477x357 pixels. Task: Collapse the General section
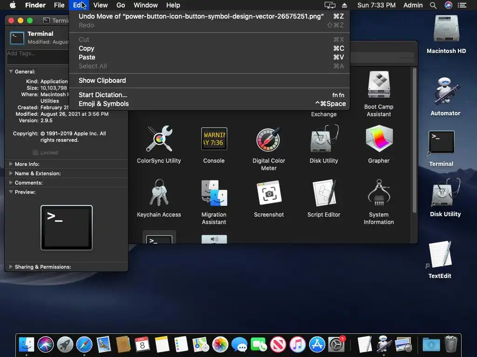tap(11, 72)
